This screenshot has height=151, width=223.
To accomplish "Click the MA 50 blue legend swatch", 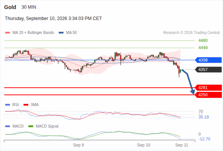I will tap(61, 33).
